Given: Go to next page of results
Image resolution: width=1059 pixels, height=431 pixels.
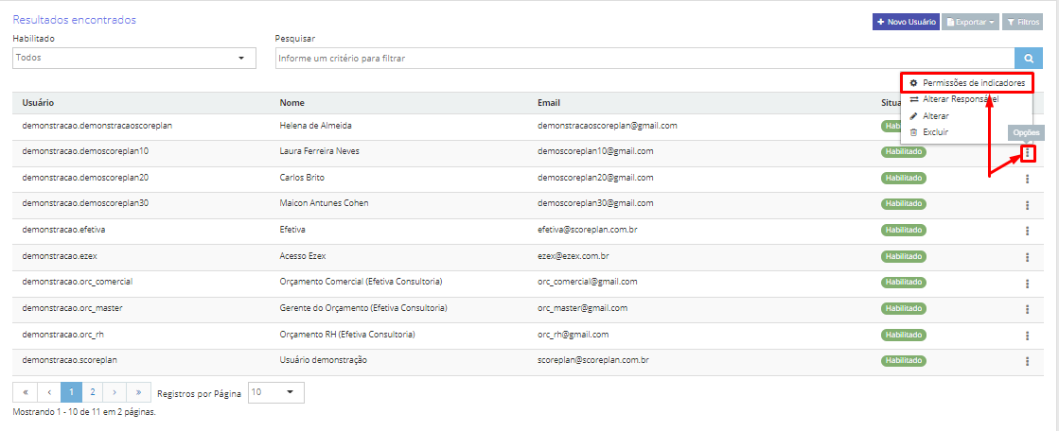Looking at the screenshot, I should pyautogui.click(x=115, y=392).
